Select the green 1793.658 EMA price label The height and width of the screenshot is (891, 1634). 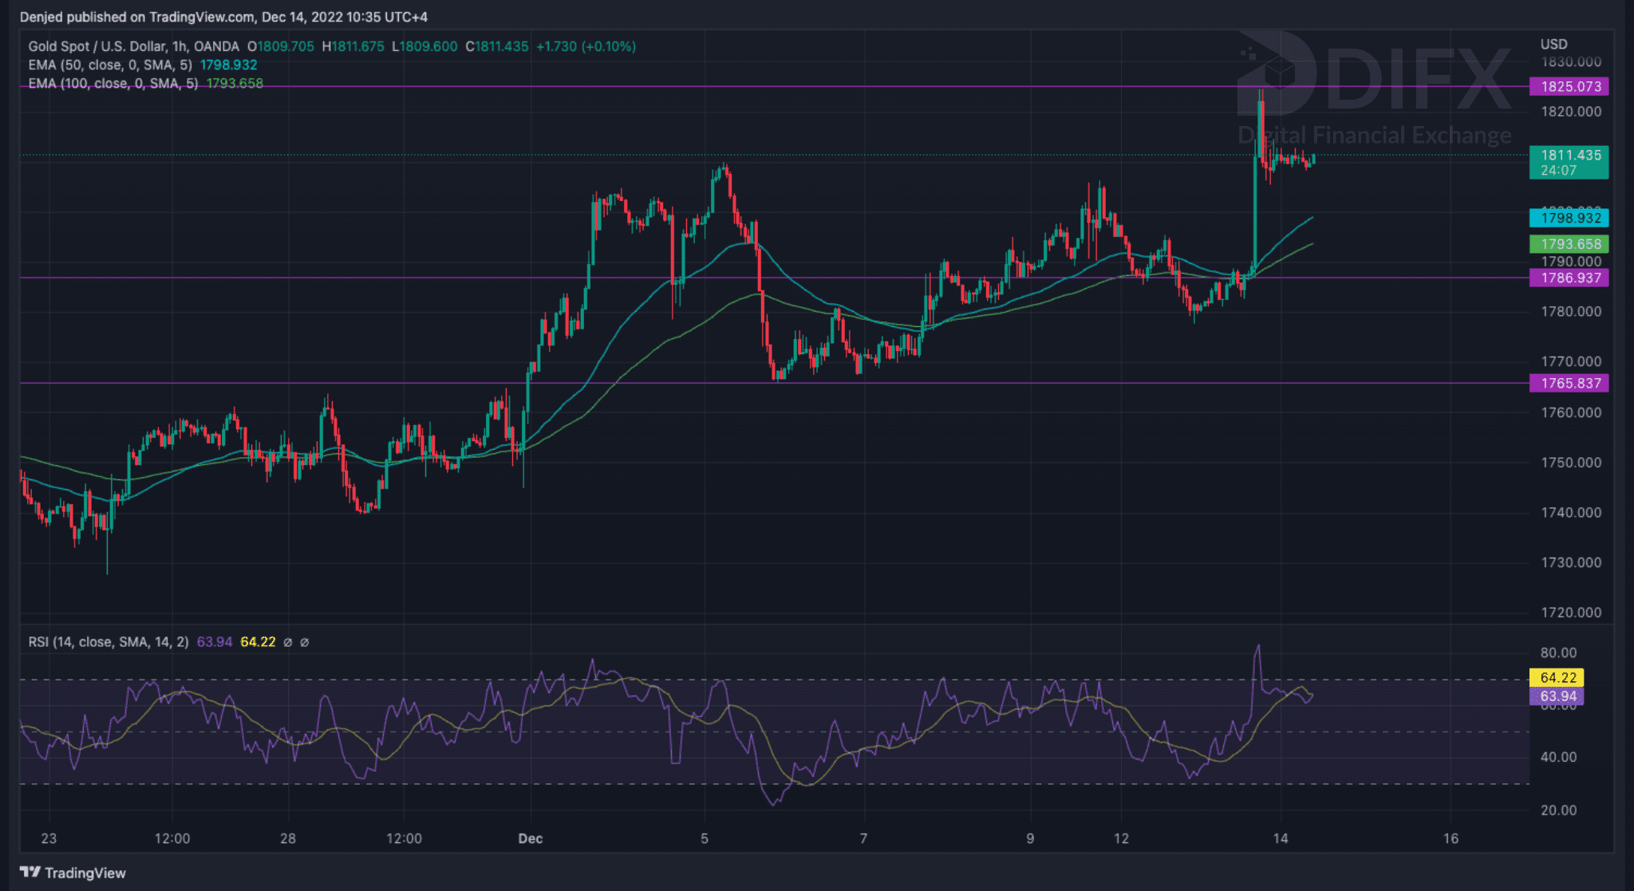click(1569, 244)
